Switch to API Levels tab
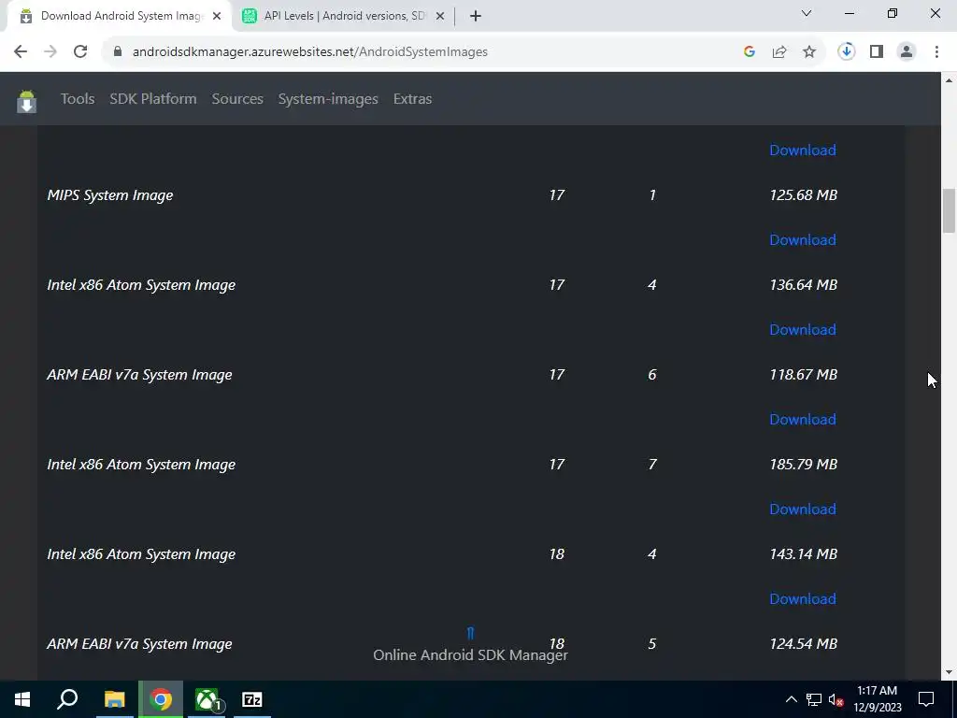Image resolution: width=957 pixels, height=718 pixels. pyautogui.click(x=345, y=16)
